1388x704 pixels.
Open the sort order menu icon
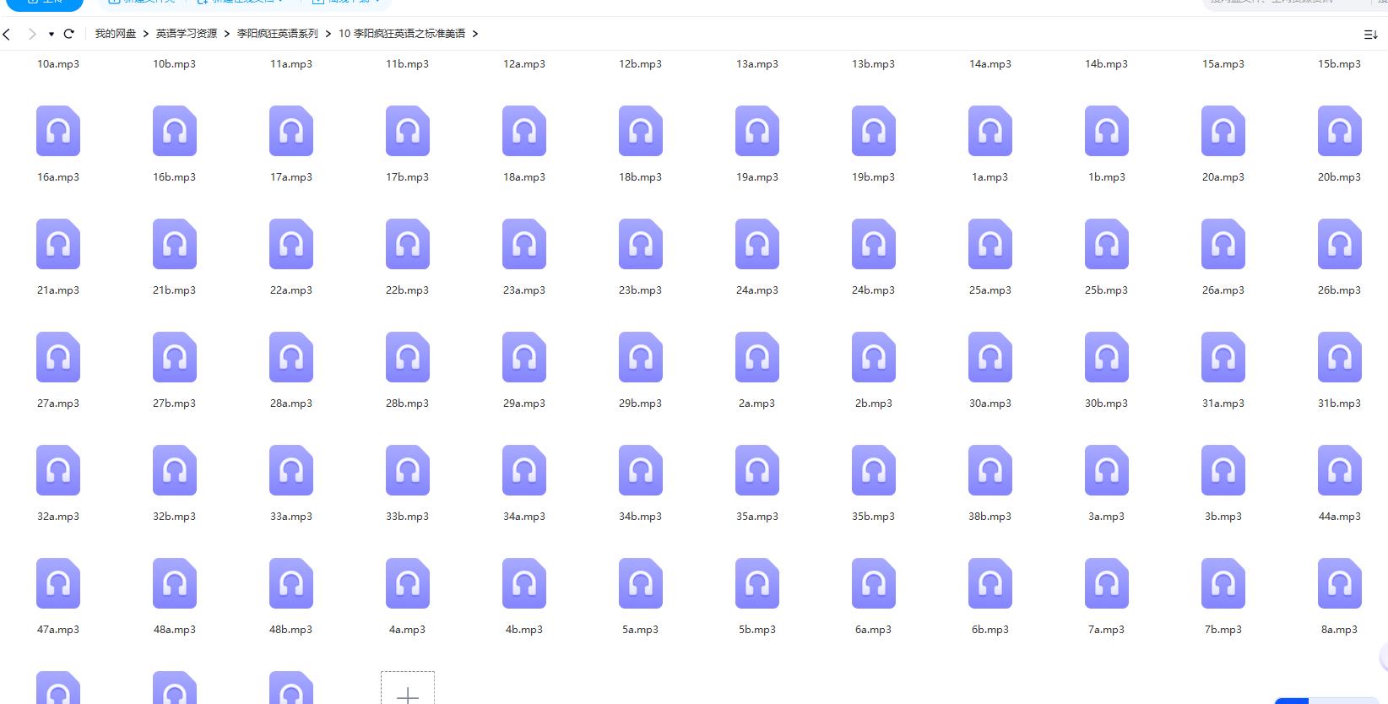coord(1370,35)
